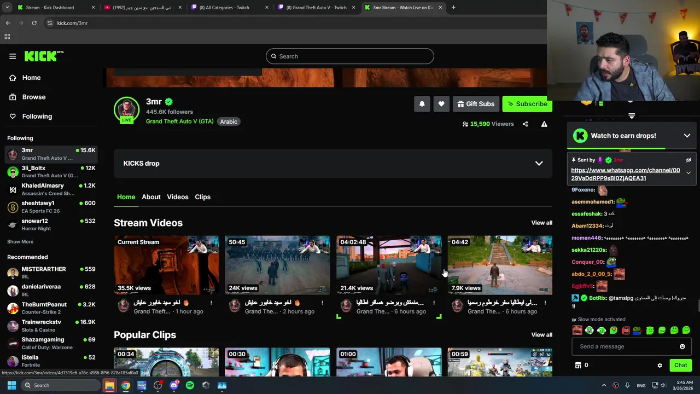This screenshot has height=394, width=700.
Task: Open options menu for the 04:02:48 video
Action: coord(434,303)
